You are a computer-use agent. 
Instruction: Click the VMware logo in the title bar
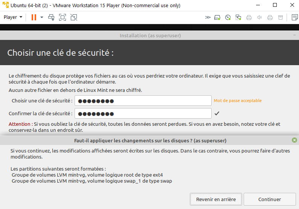6,5
